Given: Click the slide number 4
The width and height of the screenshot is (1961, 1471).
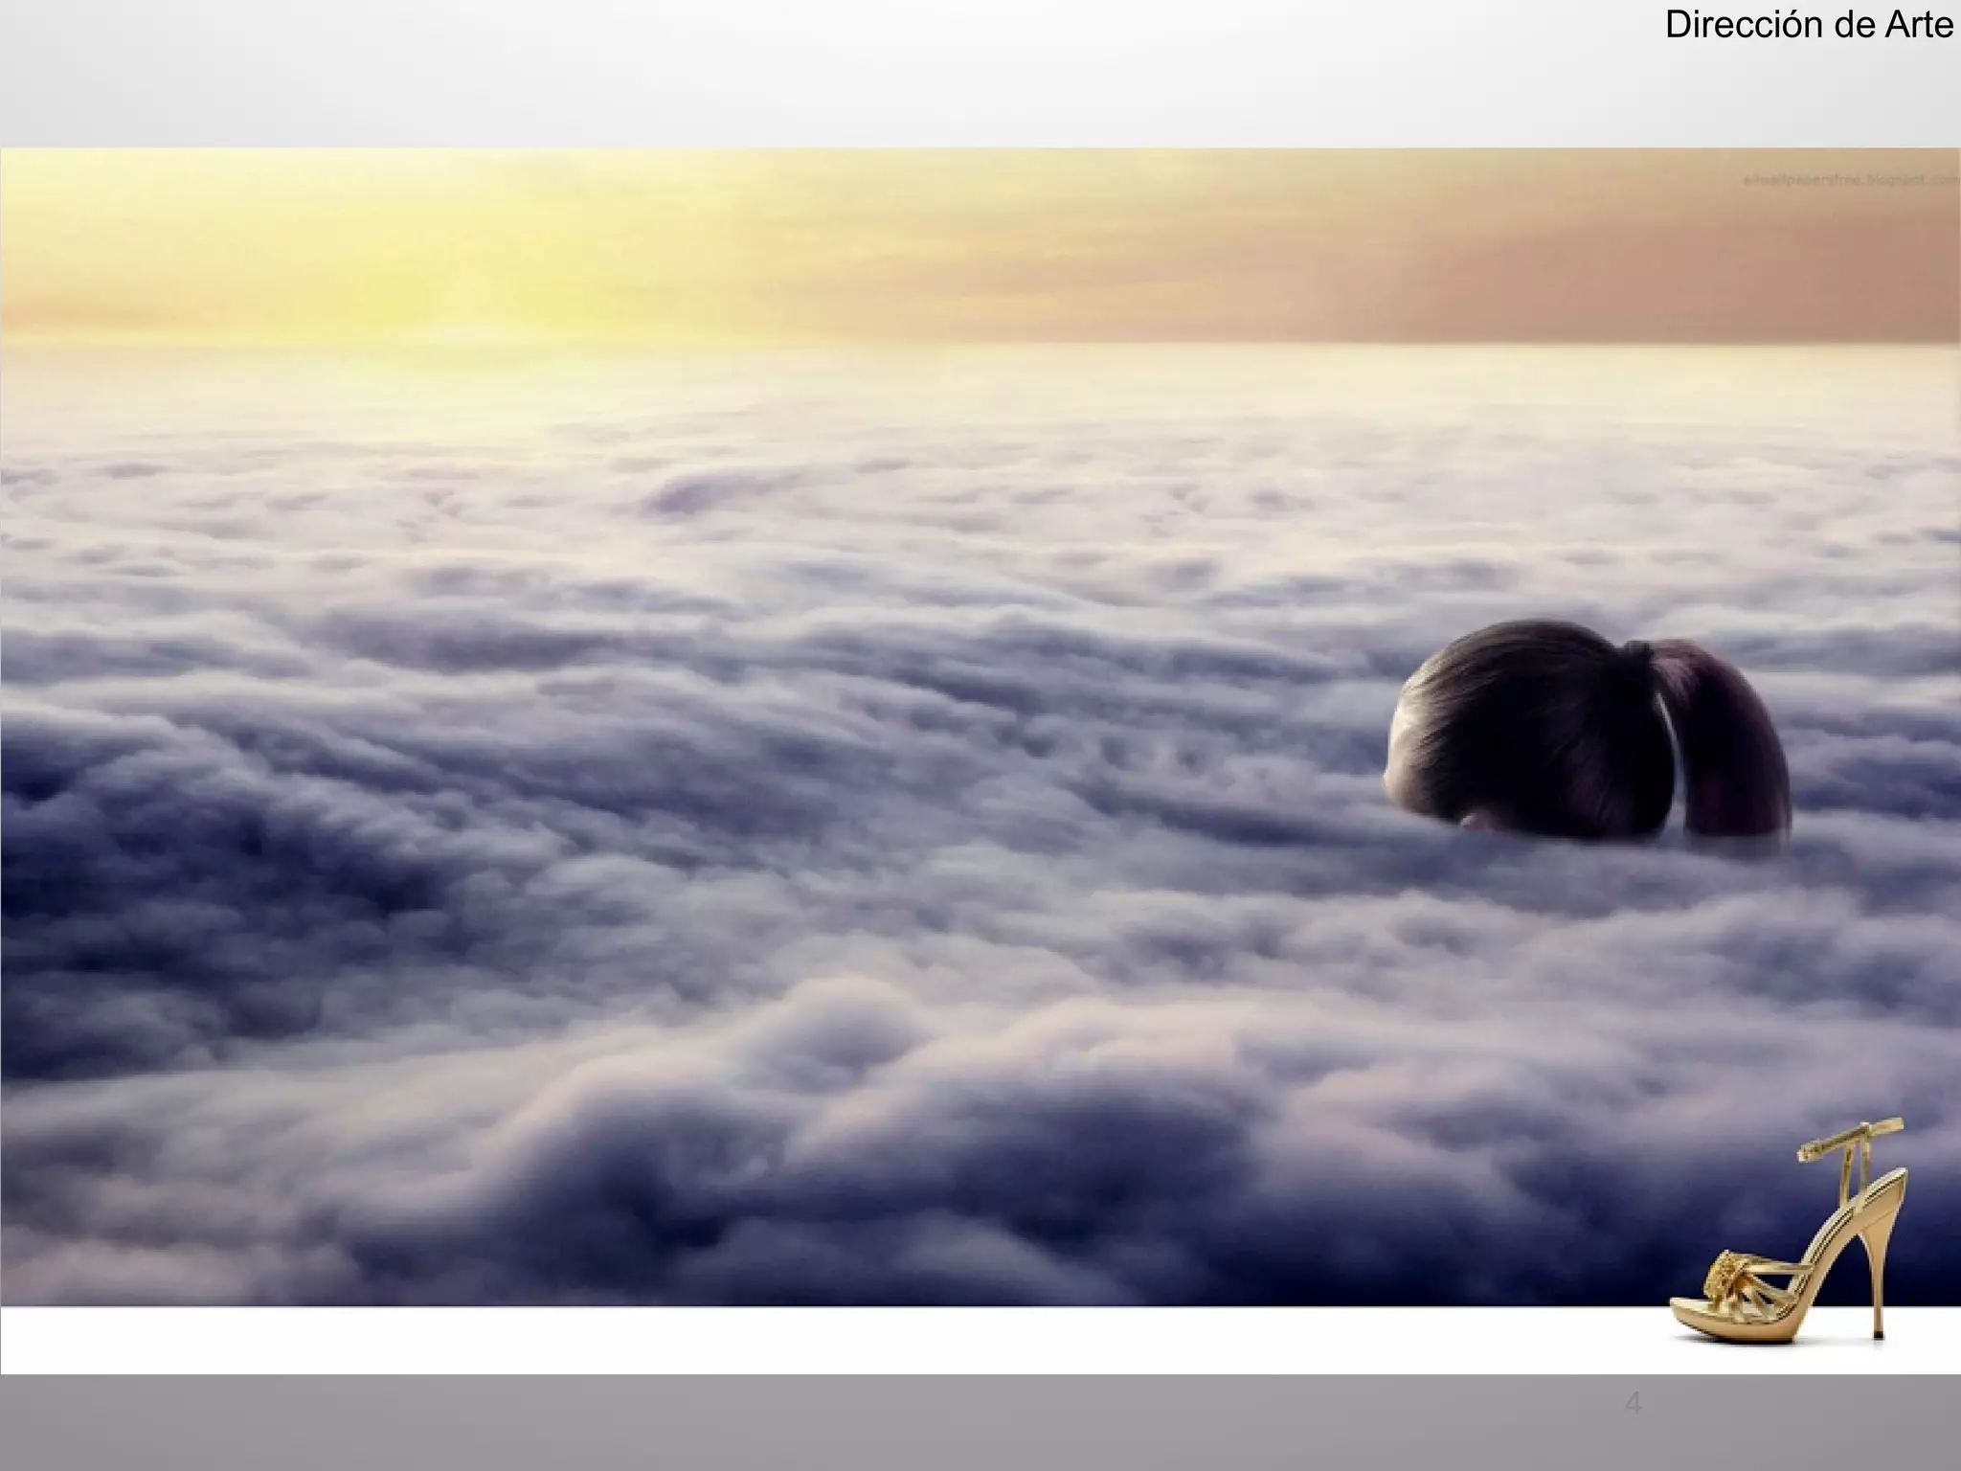Looking at the screenshot, I should pyautogui.click(x=1633, y=1404).
